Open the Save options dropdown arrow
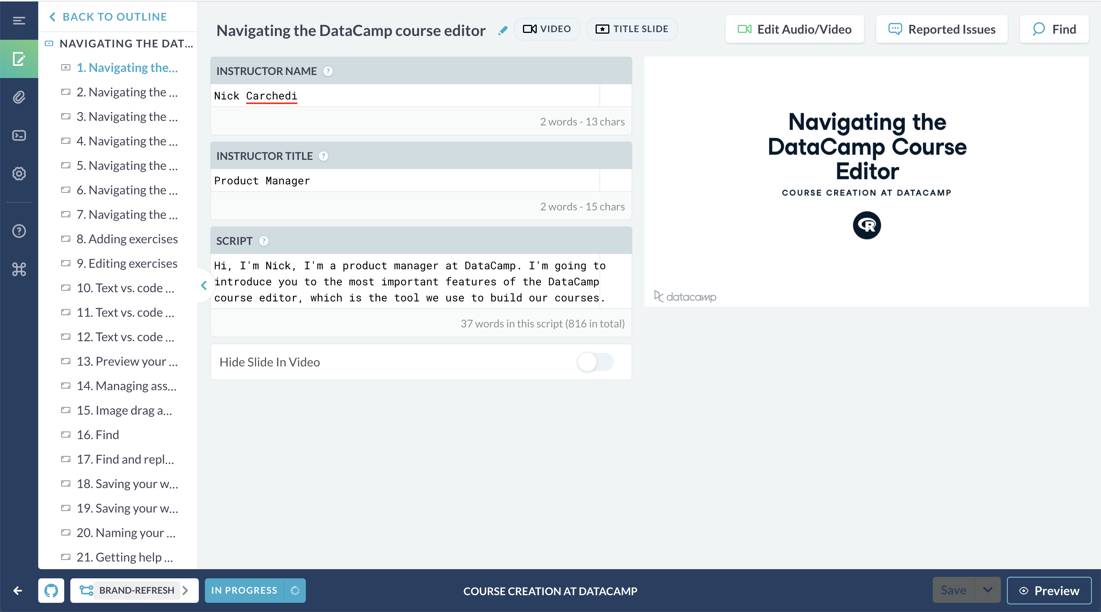This screenshot has width=1101, height=612. tap(988, 590)
